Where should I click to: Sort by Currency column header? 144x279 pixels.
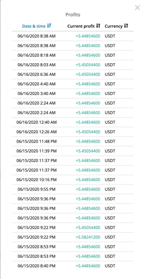point(114,26)
